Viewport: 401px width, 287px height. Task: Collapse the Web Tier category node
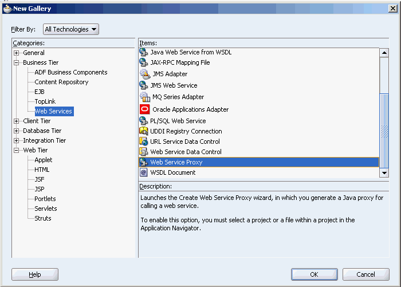coord(17,150)
